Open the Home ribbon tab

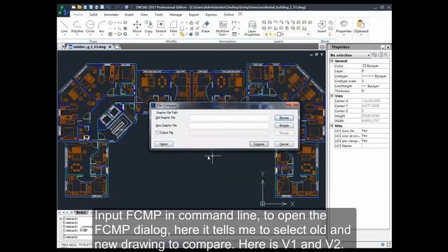(78, 14)
